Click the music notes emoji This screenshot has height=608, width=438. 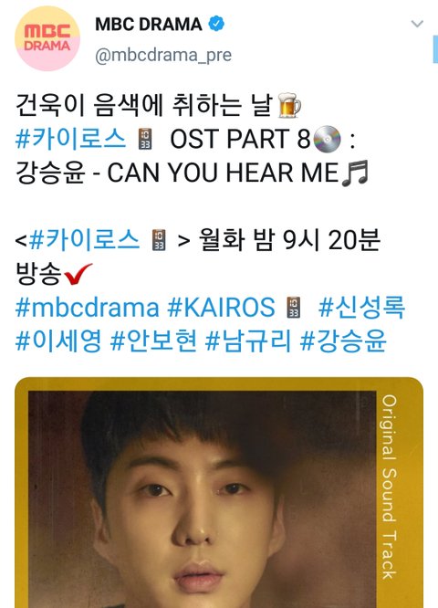point(355,173)
